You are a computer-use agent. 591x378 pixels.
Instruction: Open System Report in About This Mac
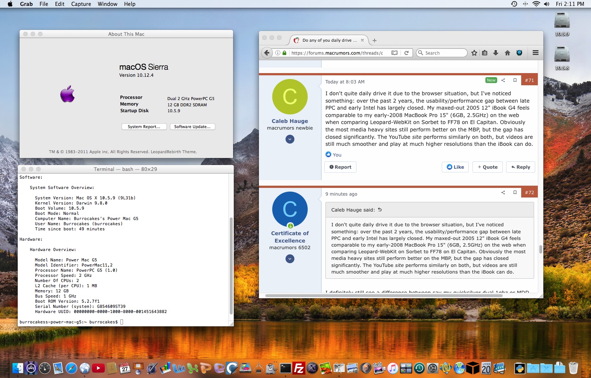144,127
